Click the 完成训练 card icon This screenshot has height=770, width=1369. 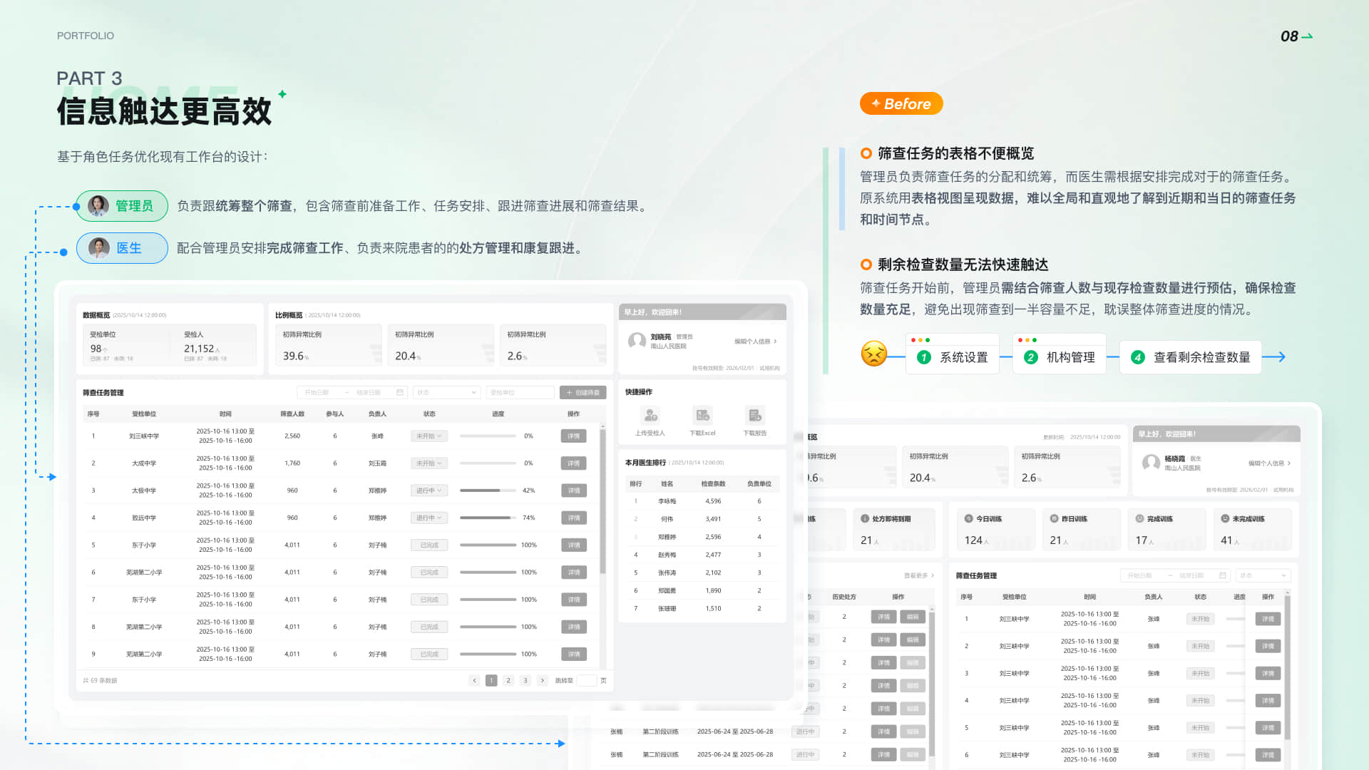coord(1139,519)
